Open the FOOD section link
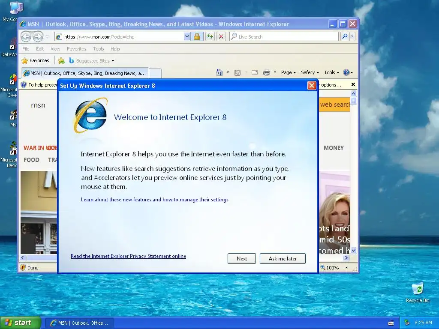 (31, 160)
